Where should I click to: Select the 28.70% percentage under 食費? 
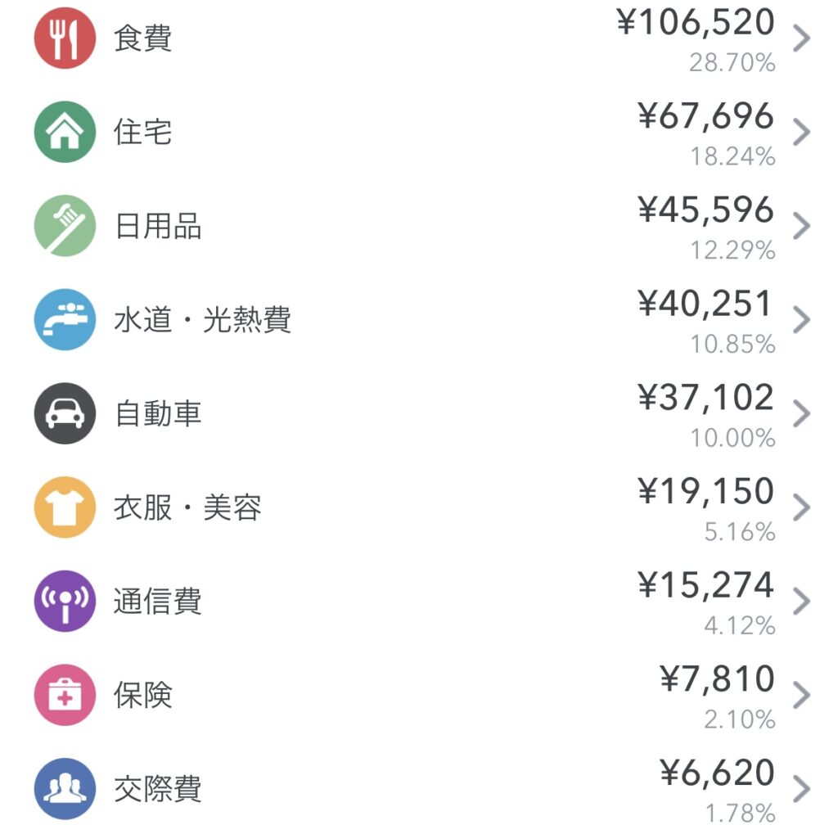[x=732, y=62]
